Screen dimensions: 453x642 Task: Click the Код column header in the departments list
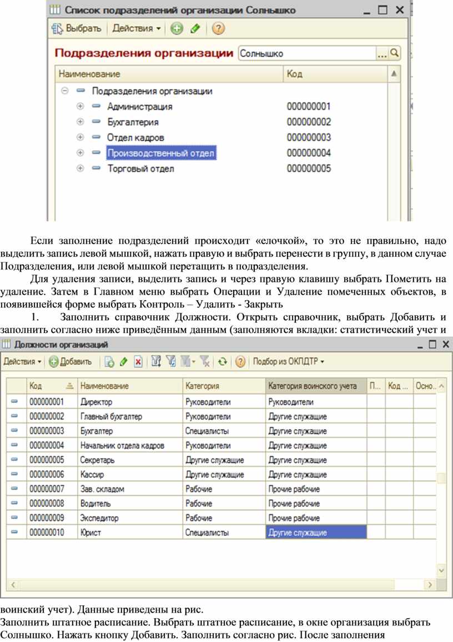click(335, 74)
